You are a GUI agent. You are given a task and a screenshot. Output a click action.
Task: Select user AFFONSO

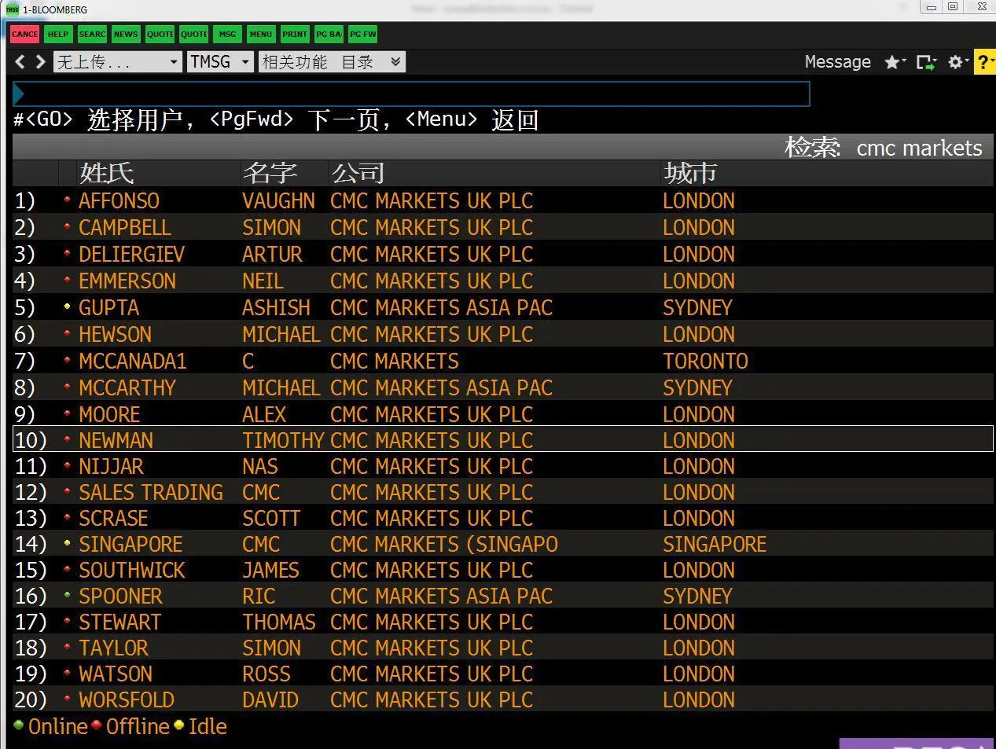[119, 201]
